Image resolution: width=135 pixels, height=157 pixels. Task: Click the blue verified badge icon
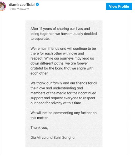pos(37,4)
